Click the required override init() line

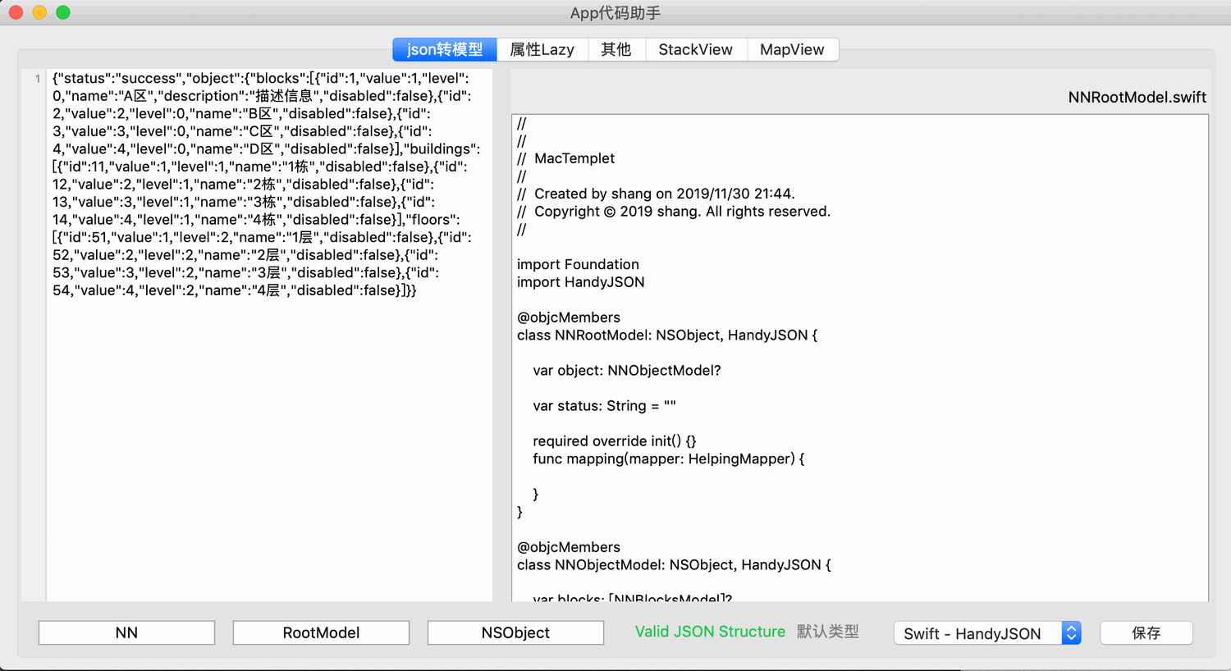(615, 440)
